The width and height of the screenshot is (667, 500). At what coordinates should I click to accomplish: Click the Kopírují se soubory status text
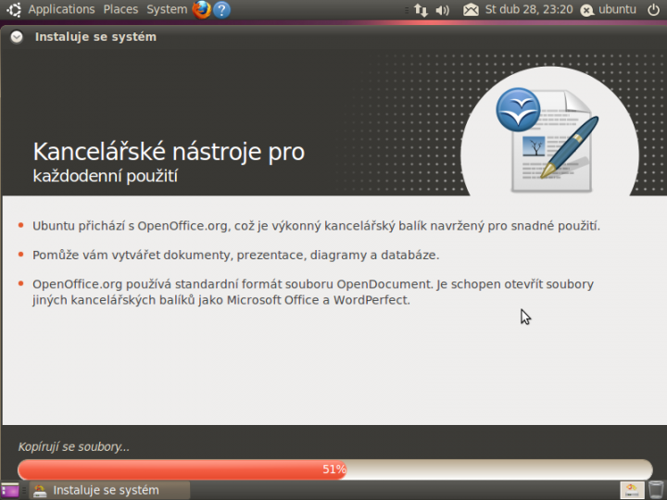tap(73, 447)
